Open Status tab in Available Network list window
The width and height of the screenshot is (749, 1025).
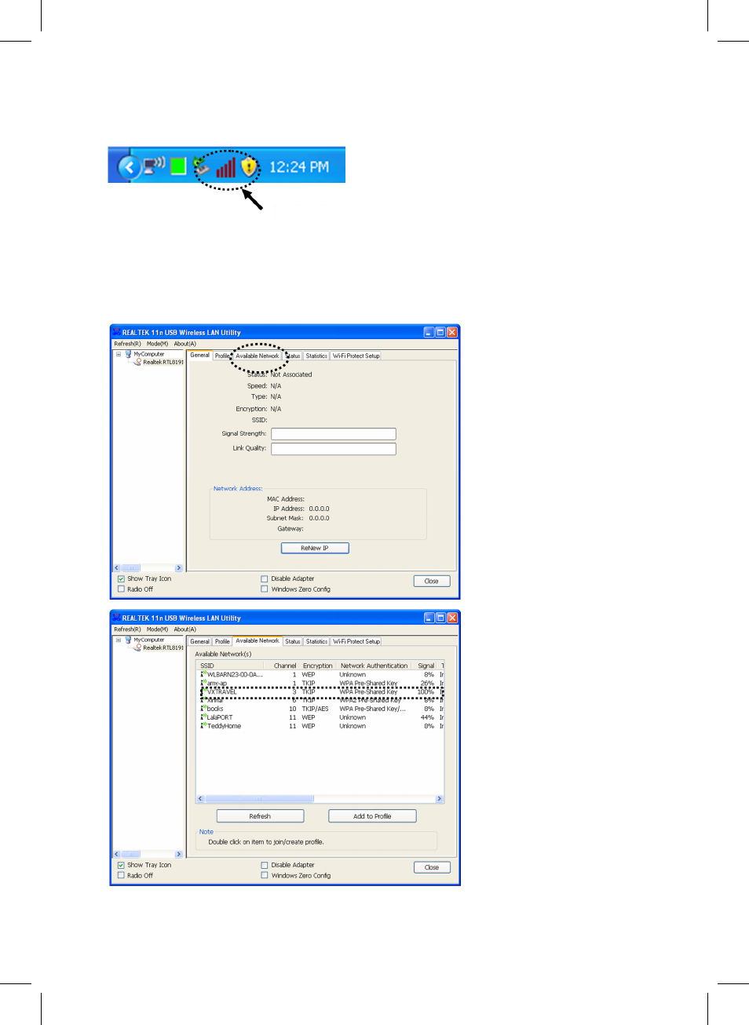click(293, 641)
